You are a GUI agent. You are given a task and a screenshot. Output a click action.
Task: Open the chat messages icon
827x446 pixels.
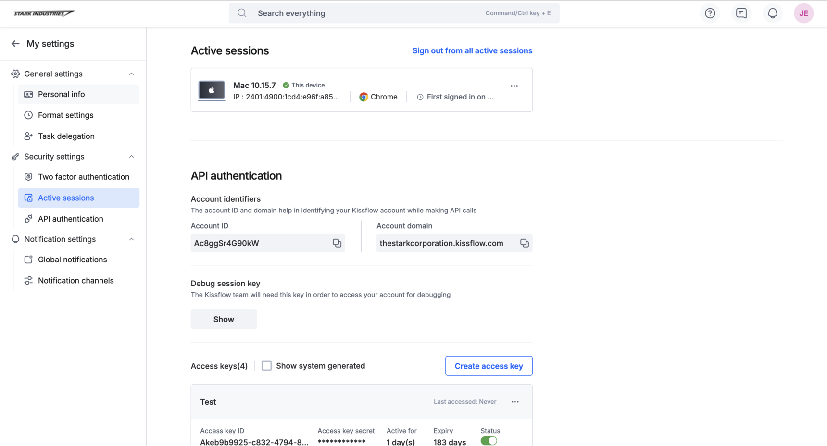pyautogui.click(x=741, y=13)
